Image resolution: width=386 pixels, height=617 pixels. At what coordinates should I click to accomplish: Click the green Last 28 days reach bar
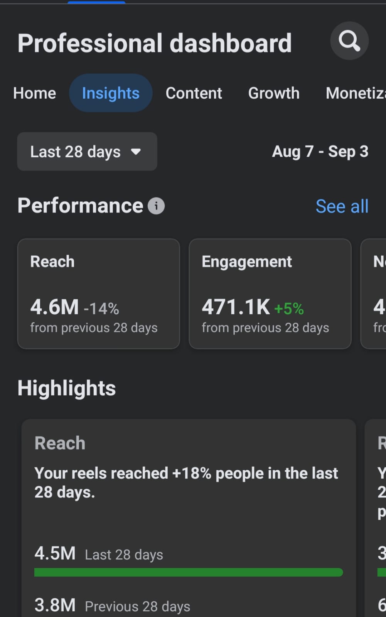[189, 572]
